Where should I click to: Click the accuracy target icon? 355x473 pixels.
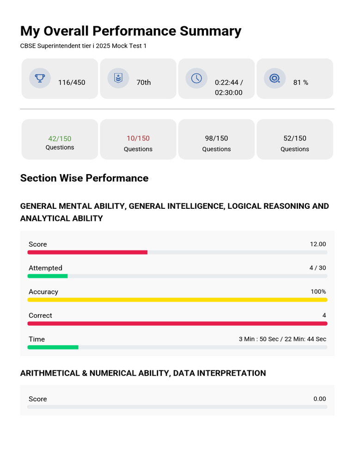tap(275, 78)
